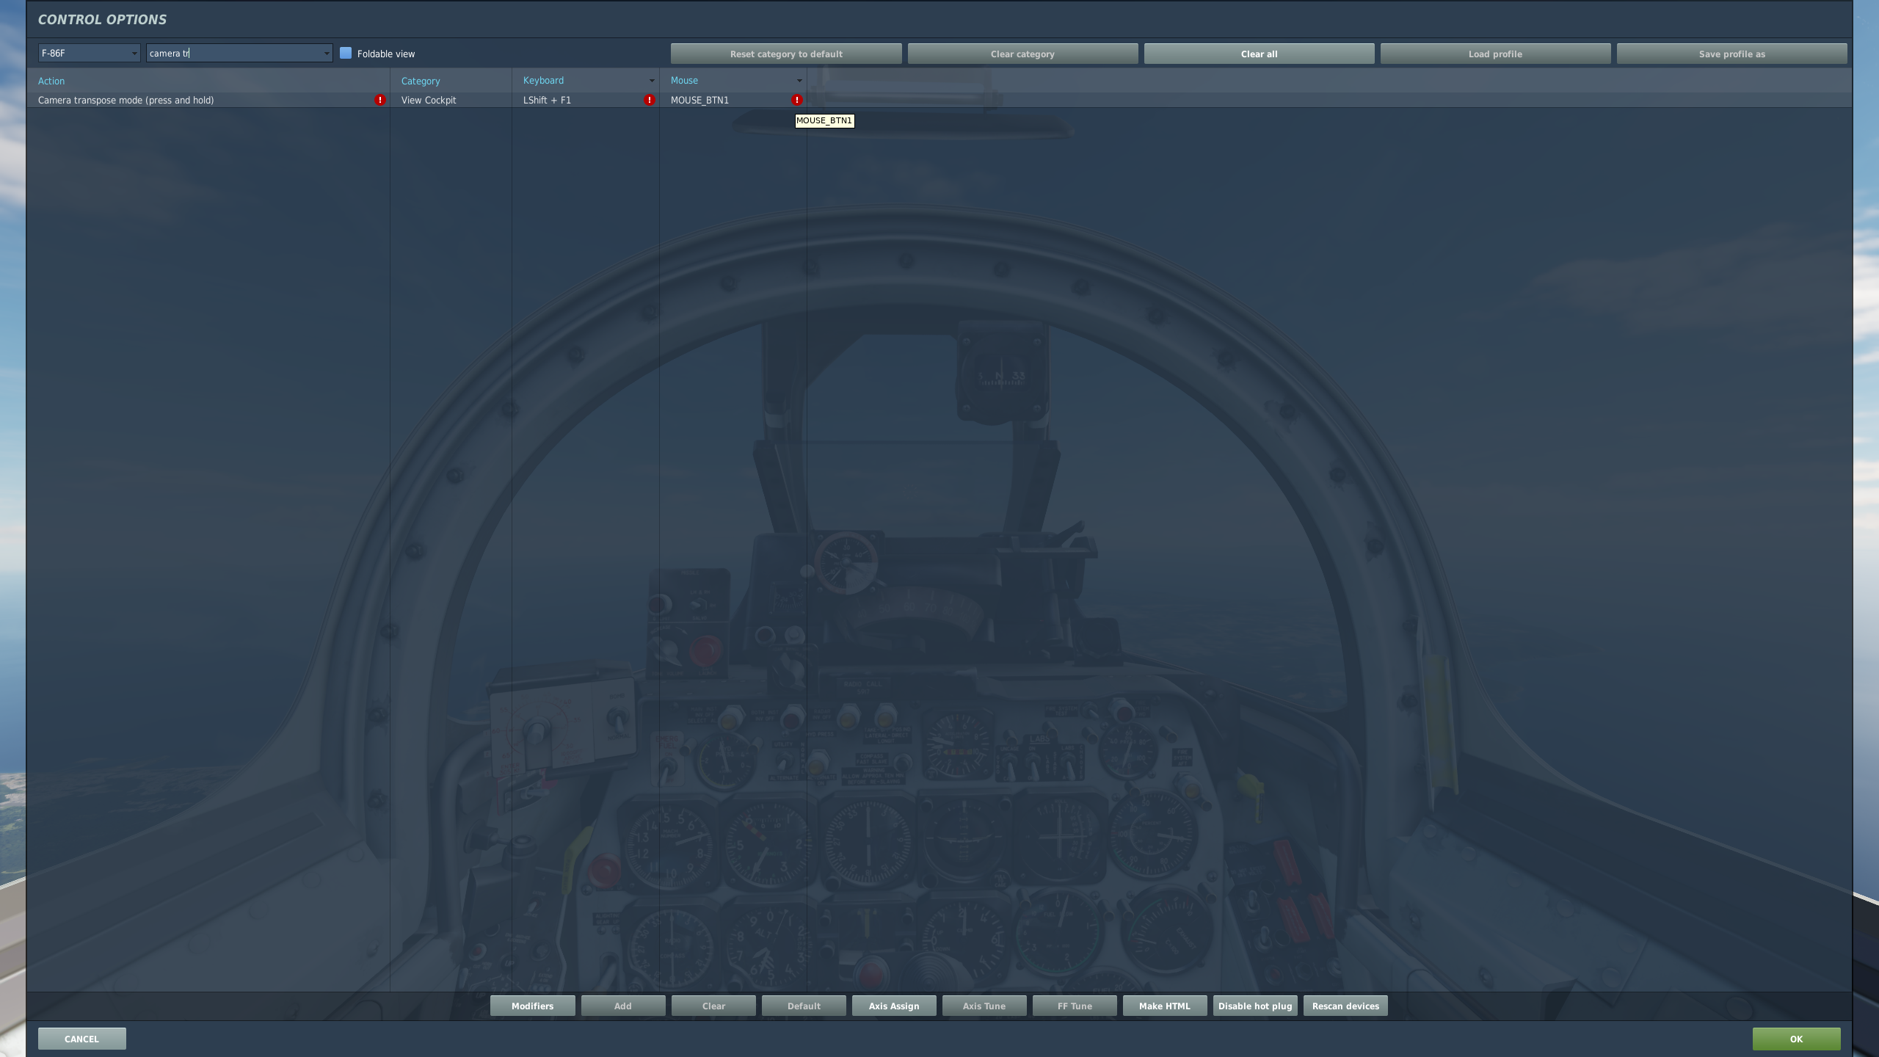The width and height of the screenshot is (1879, 1057).
Task: Click the Clear category button
Action: [1022, 54]
